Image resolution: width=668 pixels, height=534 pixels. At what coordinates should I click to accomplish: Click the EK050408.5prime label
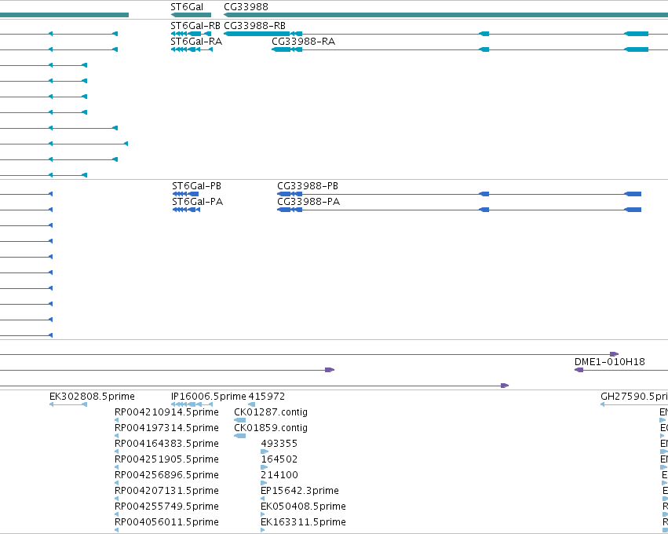tap(303, 507)
